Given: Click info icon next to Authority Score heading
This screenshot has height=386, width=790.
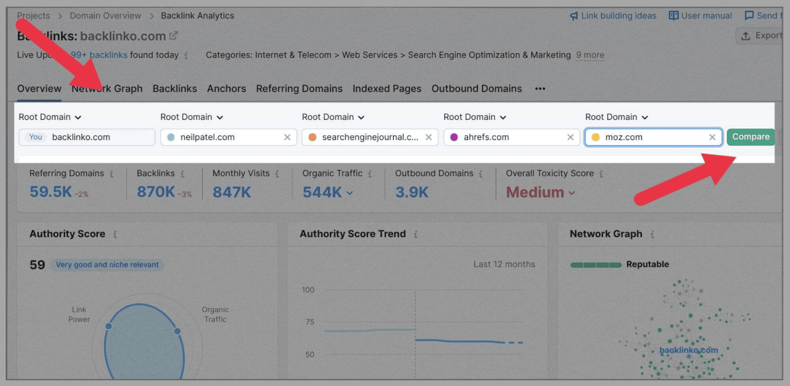Looking at the screenshot, I should 115,235.
